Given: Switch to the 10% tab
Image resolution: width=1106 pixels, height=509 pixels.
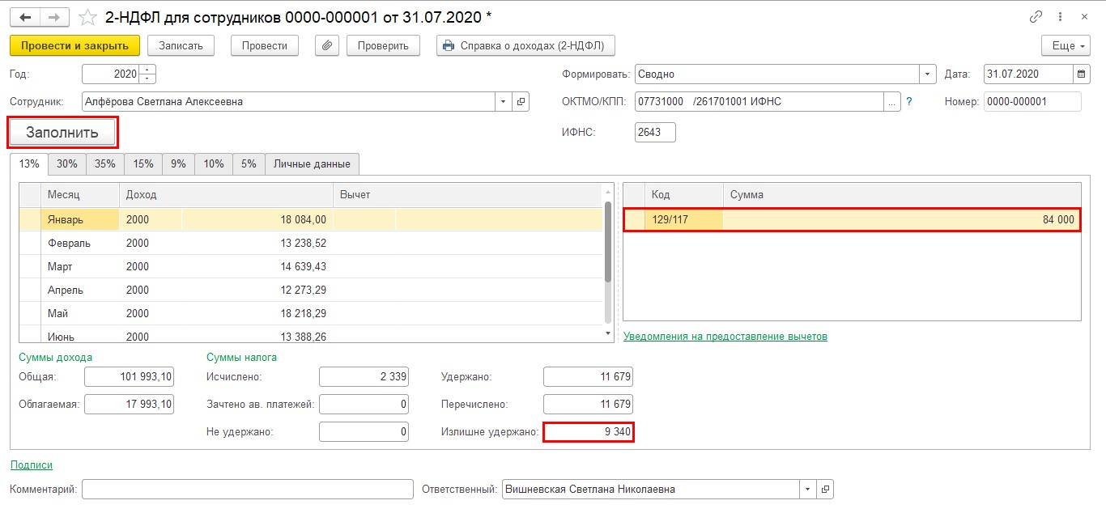Looking at the screenshot, I should [214, 163].
